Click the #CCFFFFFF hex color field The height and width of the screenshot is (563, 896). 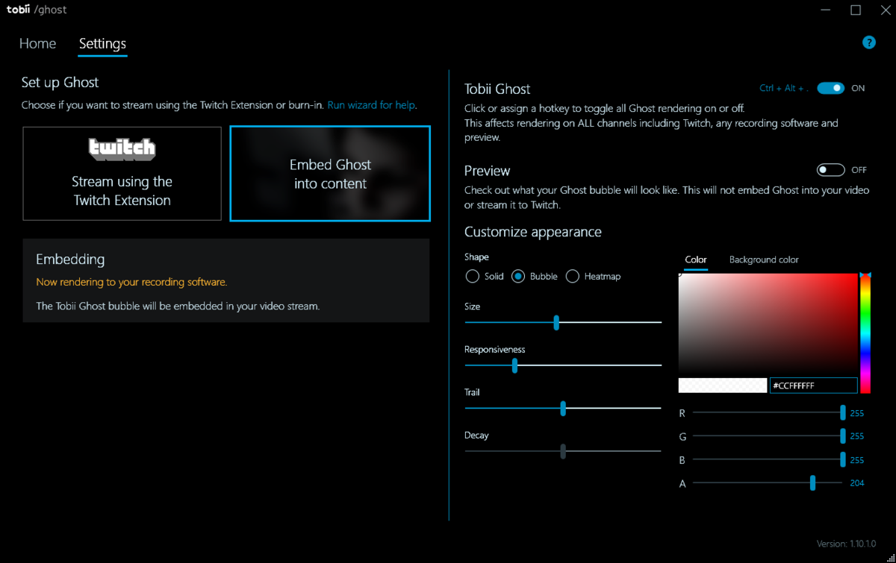pyautogui.click(x=814, y=386)
